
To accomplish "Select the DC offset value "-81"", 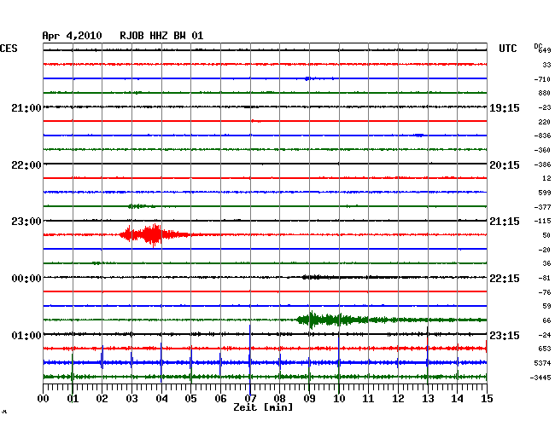I will coord(545,279).
